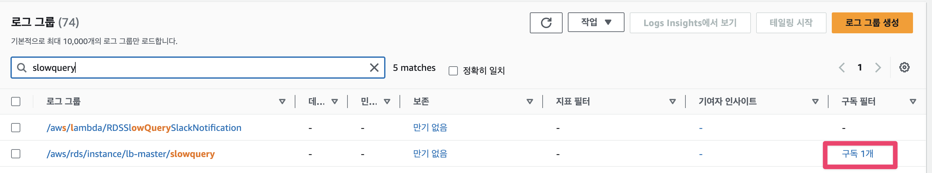The width and height of the screenshot is (932, 173).
Task: Sort by 로그 그룹 column arrow
Action: tap(282, 102)
